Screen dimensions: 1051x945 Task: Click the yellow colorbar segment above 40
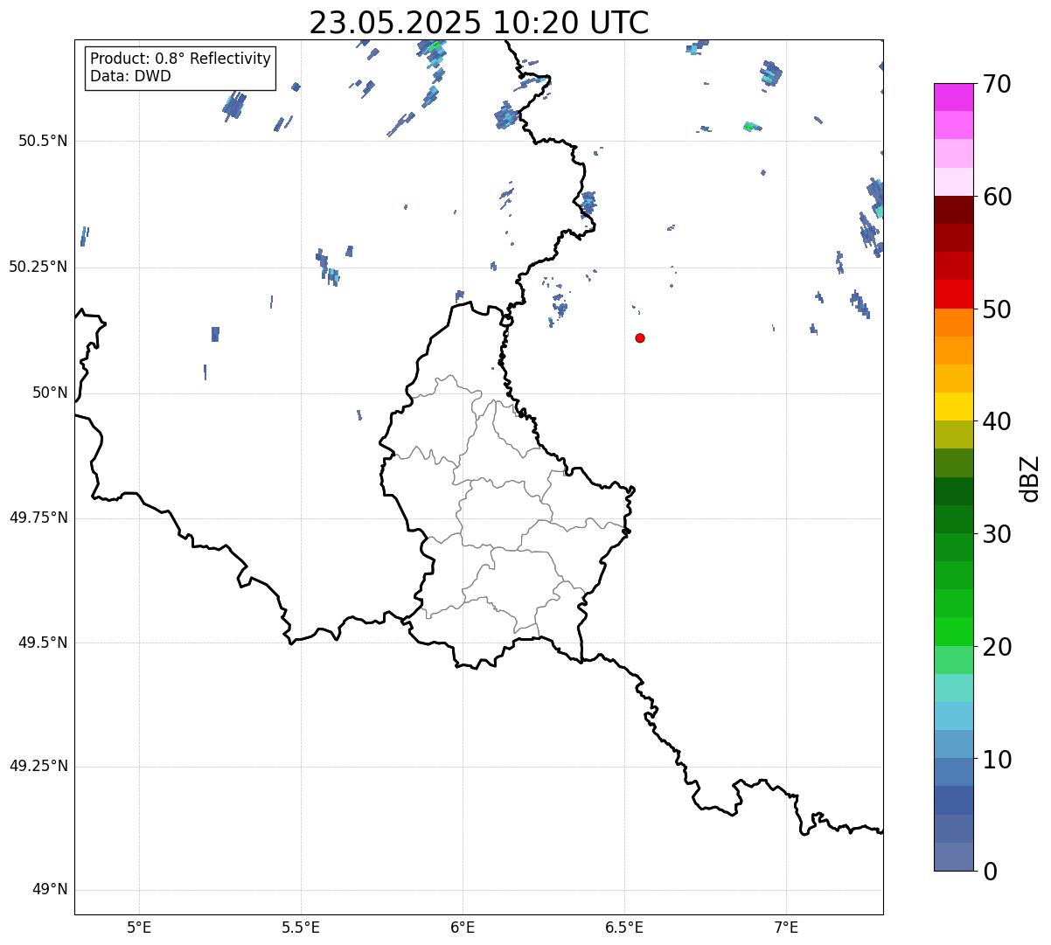(x=953, y=406)
